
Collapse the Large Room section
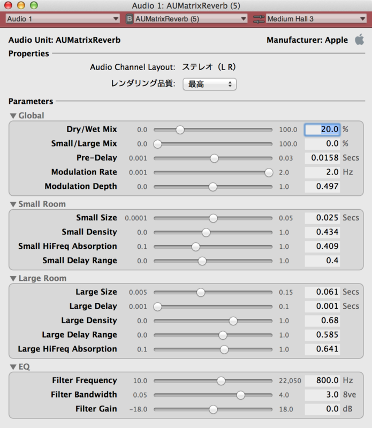point(13,278)
